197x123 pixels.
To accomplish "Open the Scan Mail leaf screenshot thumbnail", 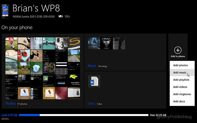I will pyautogui.click(x=74, y=81).
